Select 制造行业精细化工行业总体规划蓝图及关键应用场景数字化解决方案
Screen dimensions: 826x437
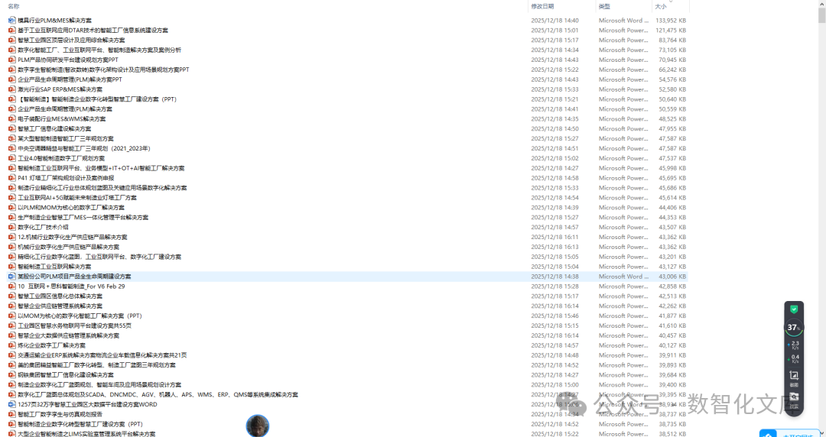pos(102,188)
